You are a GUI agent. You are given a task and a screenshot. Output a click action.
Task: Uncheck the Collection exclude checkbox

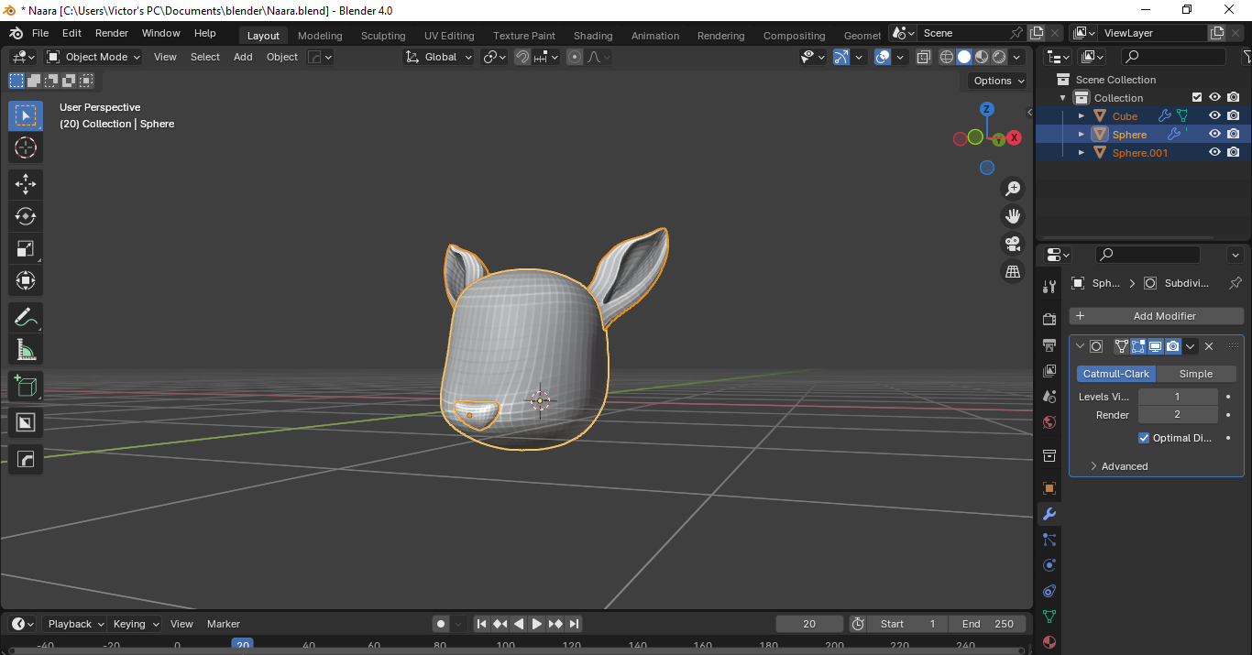[x=1196, y=97]
